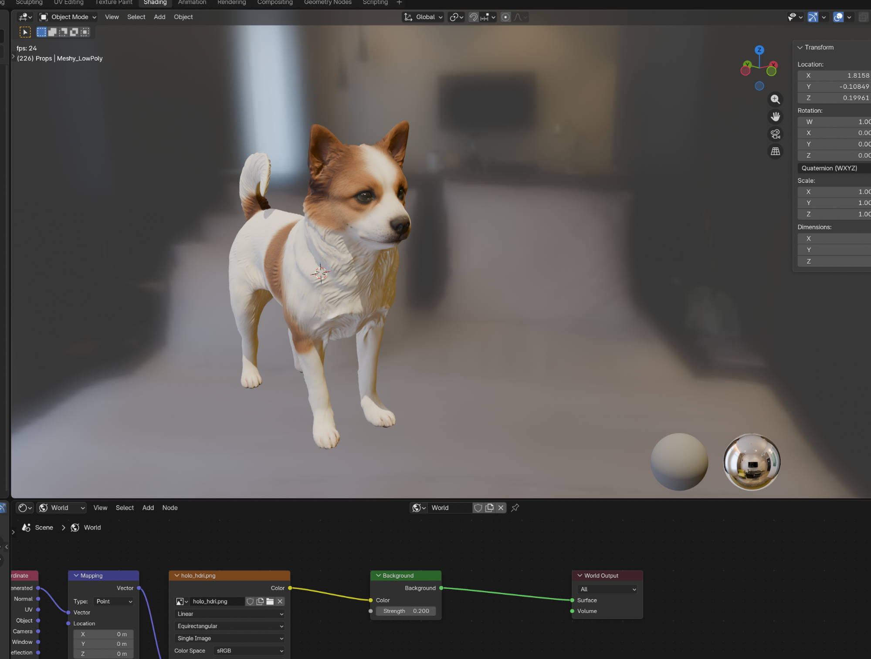
Task: Open snapping options dropdown arrow
Action: coord(493,17)
